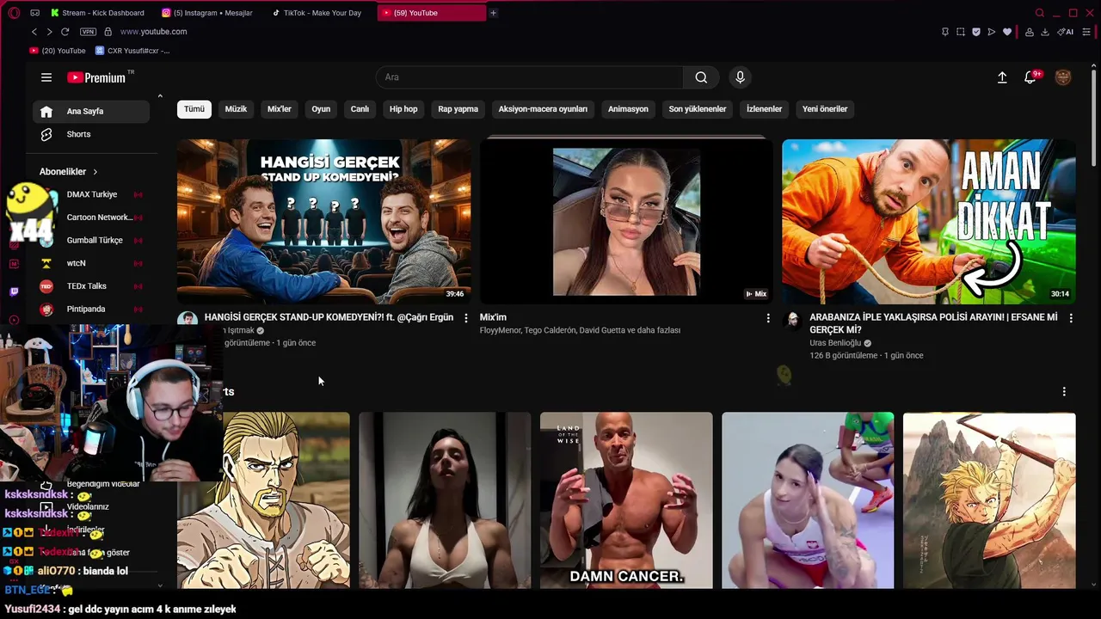Toggle YouTube guide hamburger menu

click(x=46, y=77)
